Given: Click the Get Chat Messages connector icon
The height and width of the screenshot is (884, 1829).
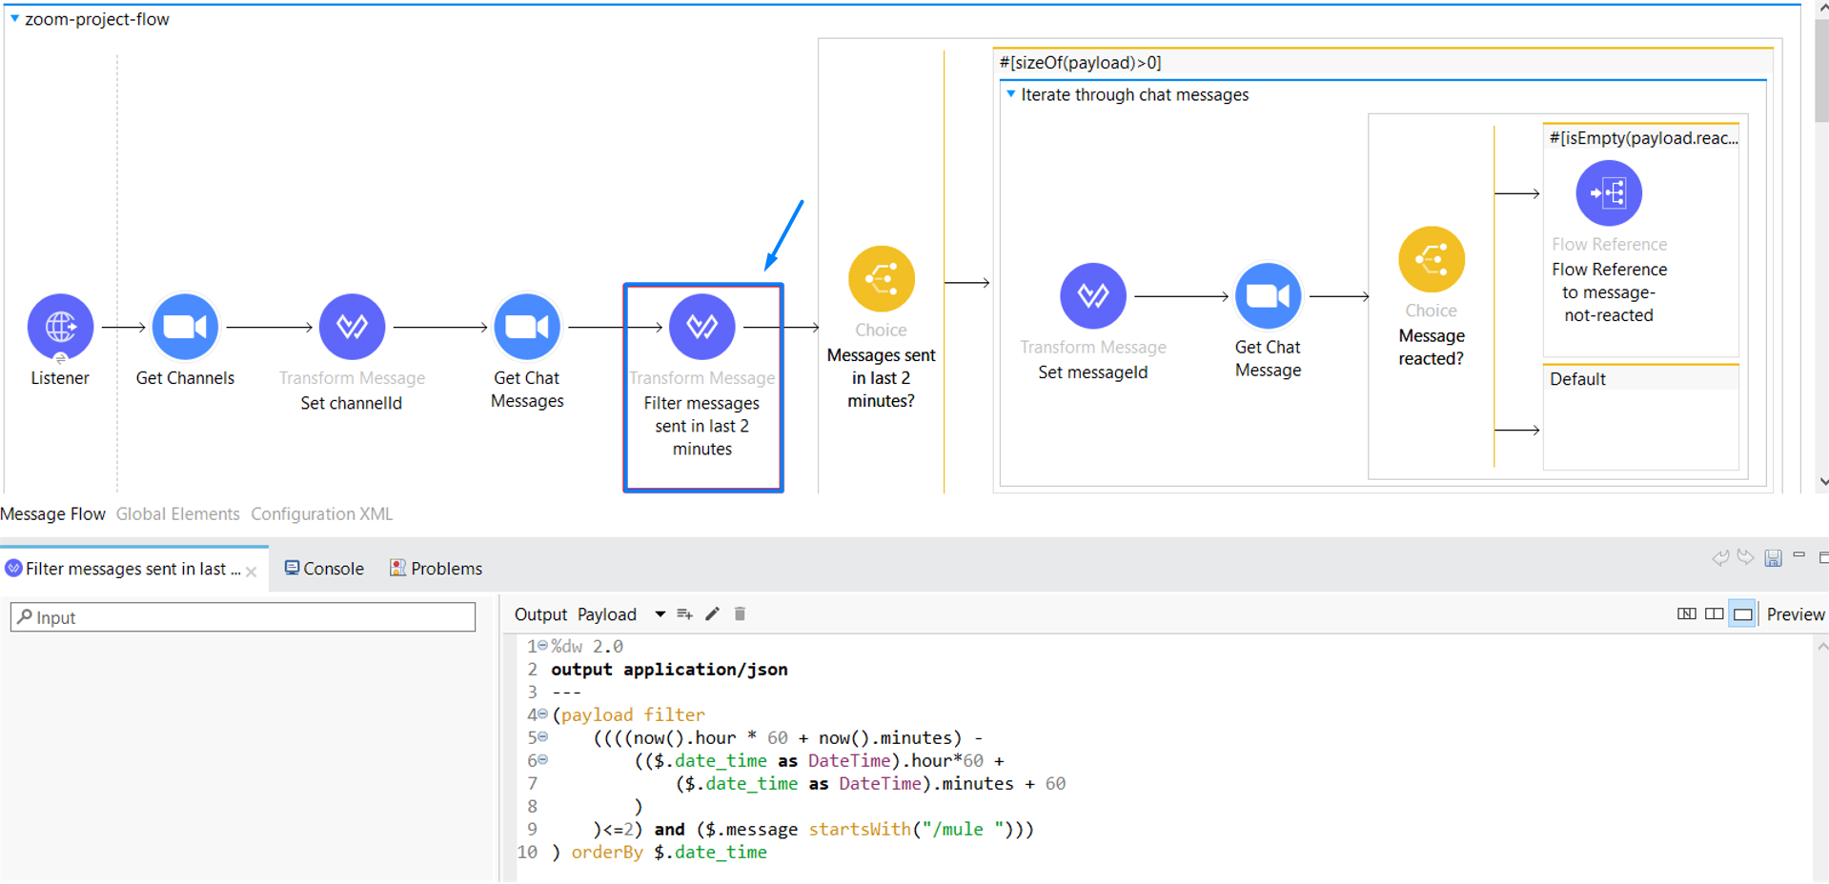Looking at the screenshot, I should (527, 327).
